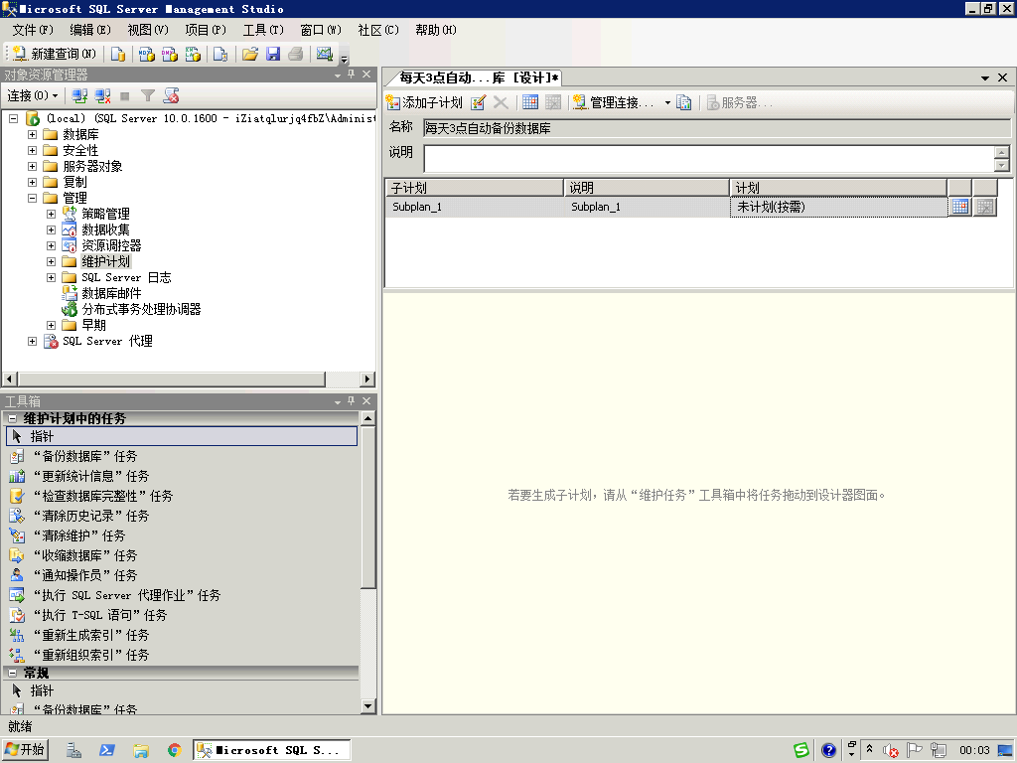
Task: Click the Analysis Services XMLA Query icon
Action: coord(194,54)
